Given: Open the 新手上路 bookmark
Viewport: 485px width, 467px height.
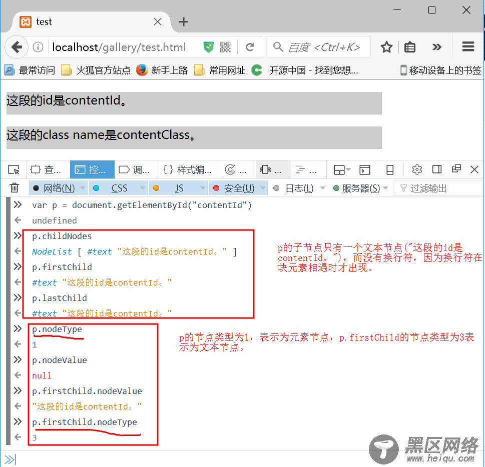Looking at the screenshot, I should [x=162, y=70].
